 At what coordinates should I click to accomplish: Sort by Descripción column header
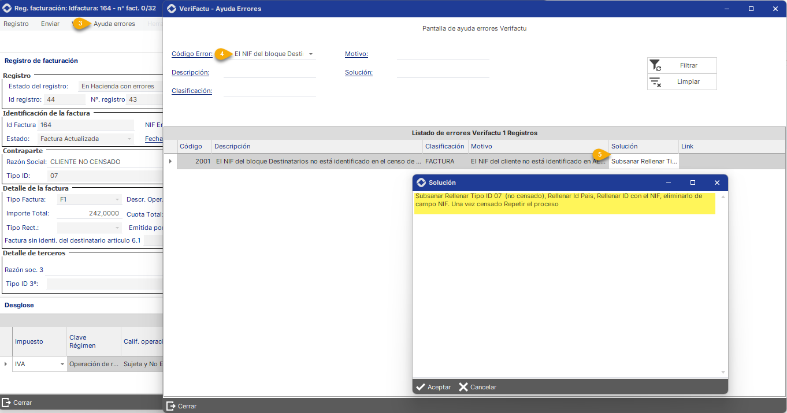pos(317,146)
